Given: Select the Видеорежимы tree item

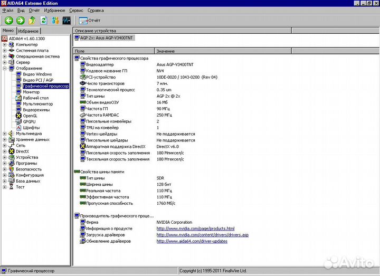Looking at the screenshot, I should coord(36,110).
